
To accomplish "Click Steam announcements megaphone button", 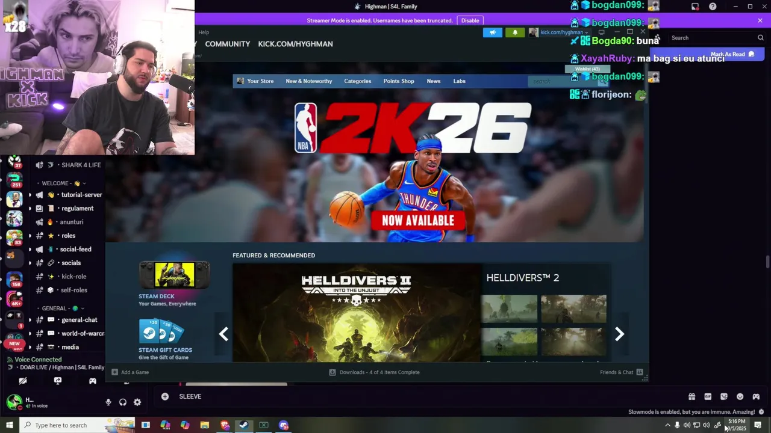I will pyautogui.click(x=492, y=32).
